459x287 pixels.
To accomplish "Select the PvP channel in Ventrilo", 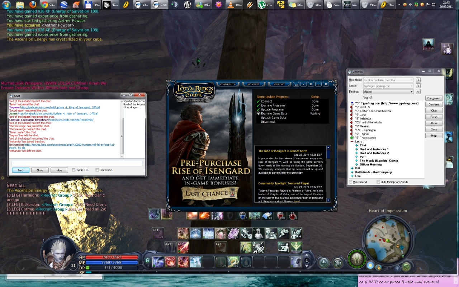I will [x=363, y=157].
